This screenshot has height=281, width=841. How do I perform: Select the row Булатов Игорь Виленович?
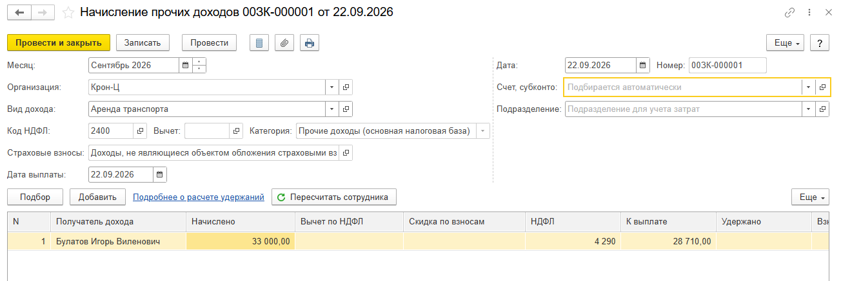click(x=118, y=241)
